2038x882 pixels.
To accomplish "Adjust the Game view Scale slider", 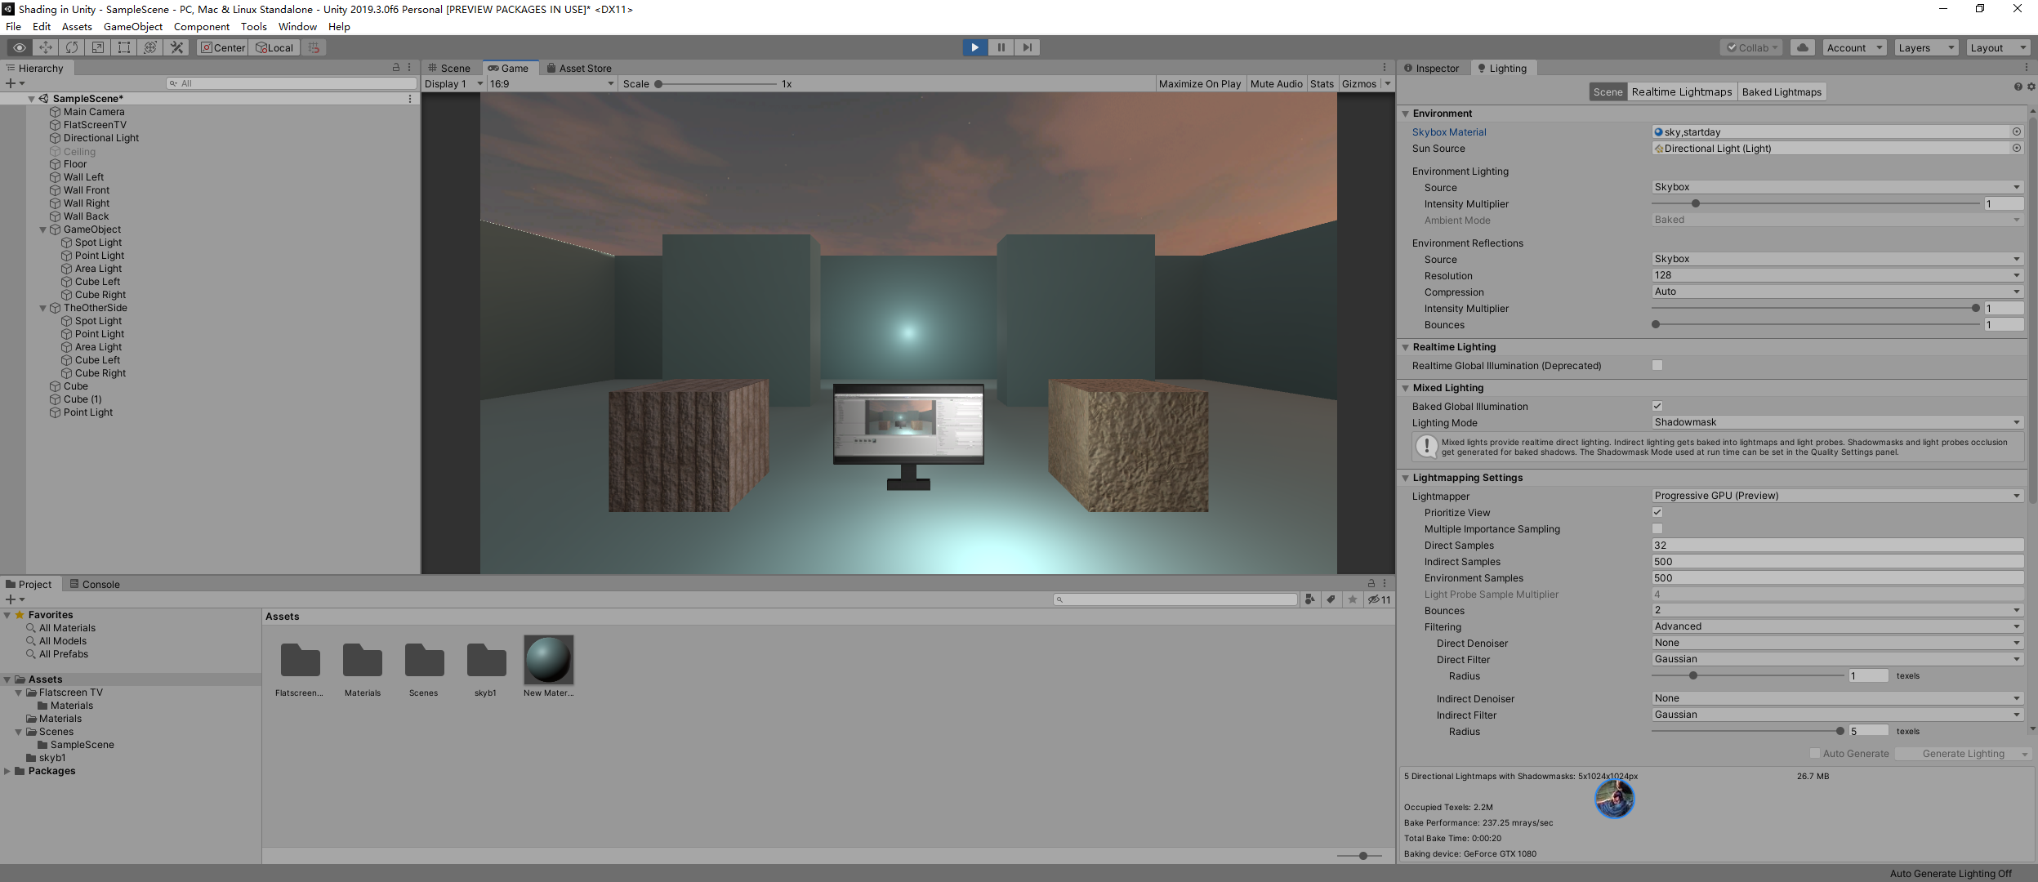I will tap(658, 84).
